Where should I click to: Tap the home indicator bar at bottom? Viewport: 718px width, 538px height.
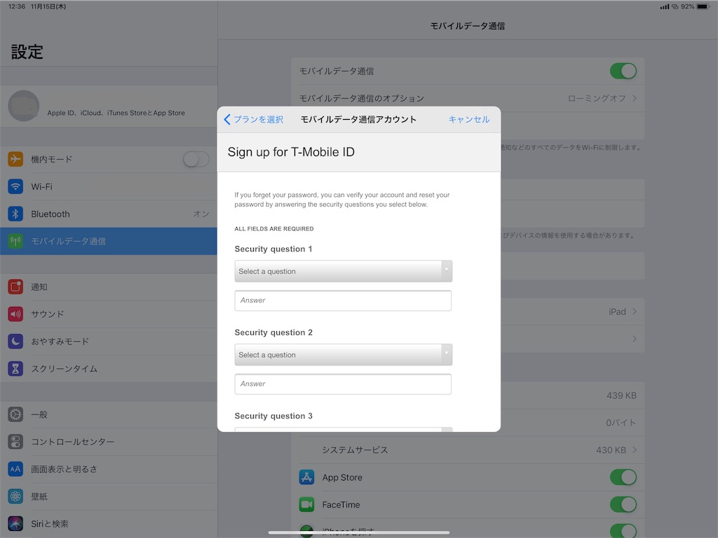click(359, 532)
